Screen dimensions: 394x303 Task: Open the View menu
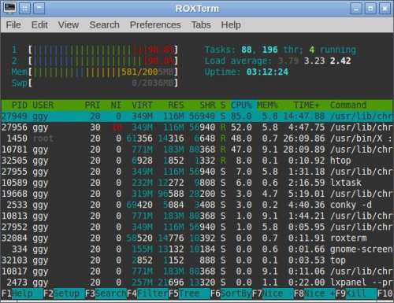69,25
